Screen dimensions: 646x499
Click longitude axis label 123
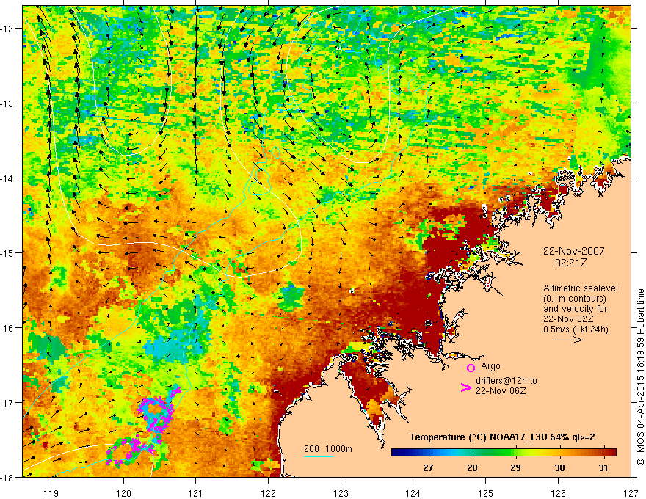click(x=341, y=493)
